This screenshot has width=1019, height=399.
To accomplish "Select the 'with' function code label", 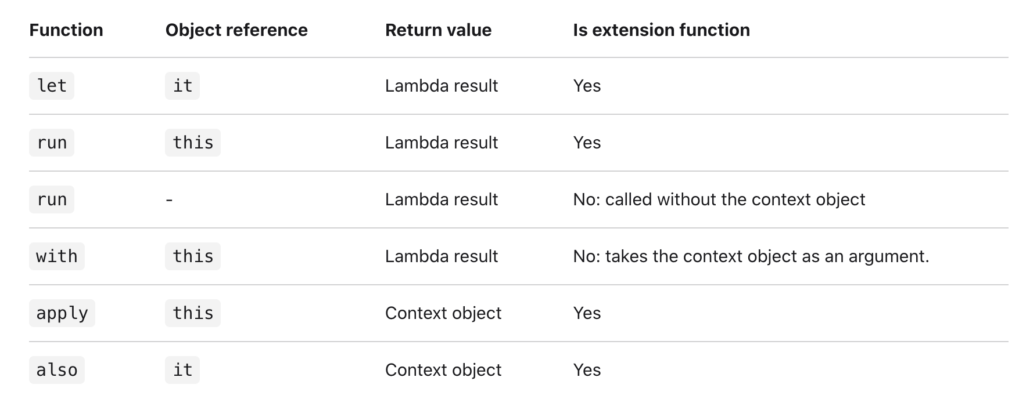I will [x=57, y=256].
